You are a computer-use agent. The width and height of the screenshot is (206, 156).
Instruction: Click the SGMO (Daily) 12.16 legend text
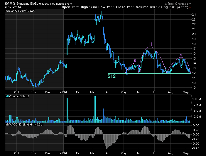click(22, 11)
